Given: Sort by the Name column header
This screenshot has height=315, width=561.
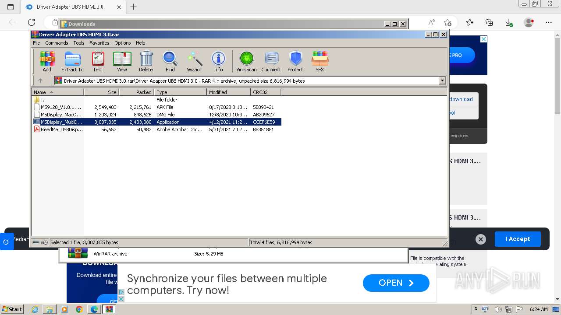Looking at the screenshot, I should click(x=57, y=92).
